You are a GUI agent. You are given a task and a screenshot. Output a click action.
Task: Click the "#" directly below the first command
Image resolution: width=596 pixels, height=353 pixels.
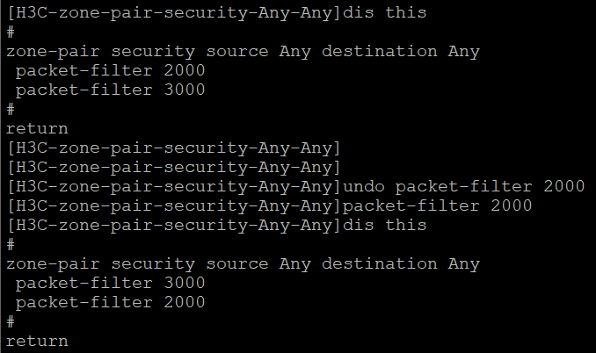point(11,32)
